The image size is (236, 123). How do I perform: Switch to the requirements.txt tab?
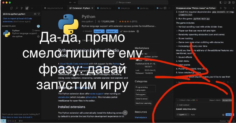coord(54,8)
